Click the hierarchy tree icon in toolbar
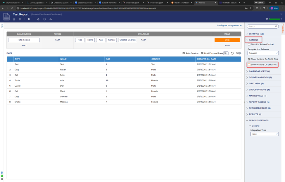 [51, 19]
